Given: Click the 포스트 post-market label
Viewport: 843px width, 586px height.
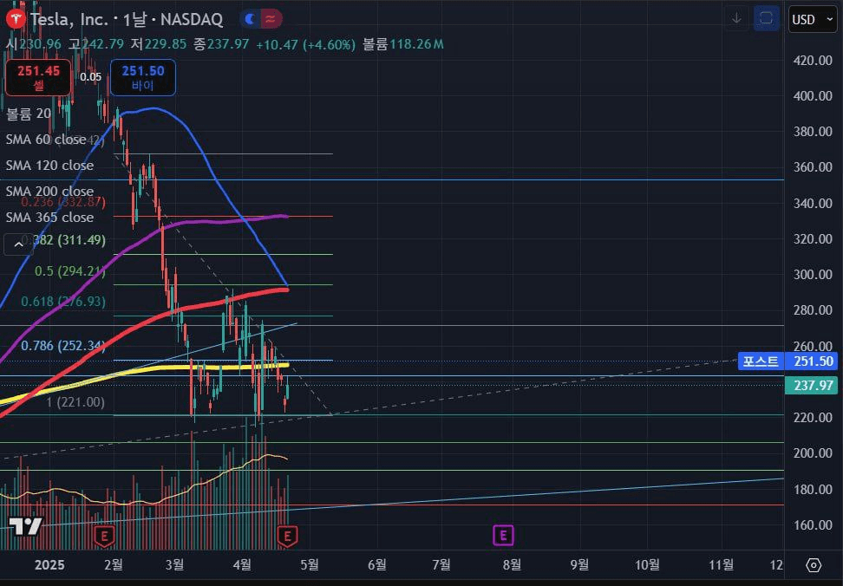Looking at the screenshot, I should [761, 361].
